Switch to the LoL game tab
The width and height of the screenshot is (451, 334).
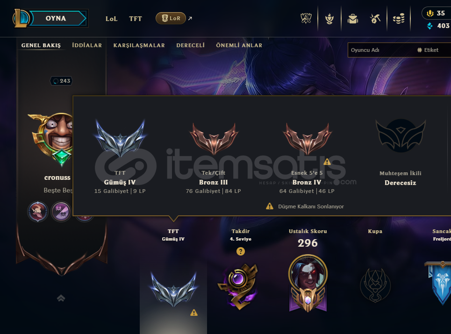pyautogui.click(x=111, y=19)
